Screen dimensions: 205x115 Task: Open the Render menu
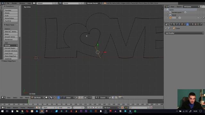coord(14,3)
